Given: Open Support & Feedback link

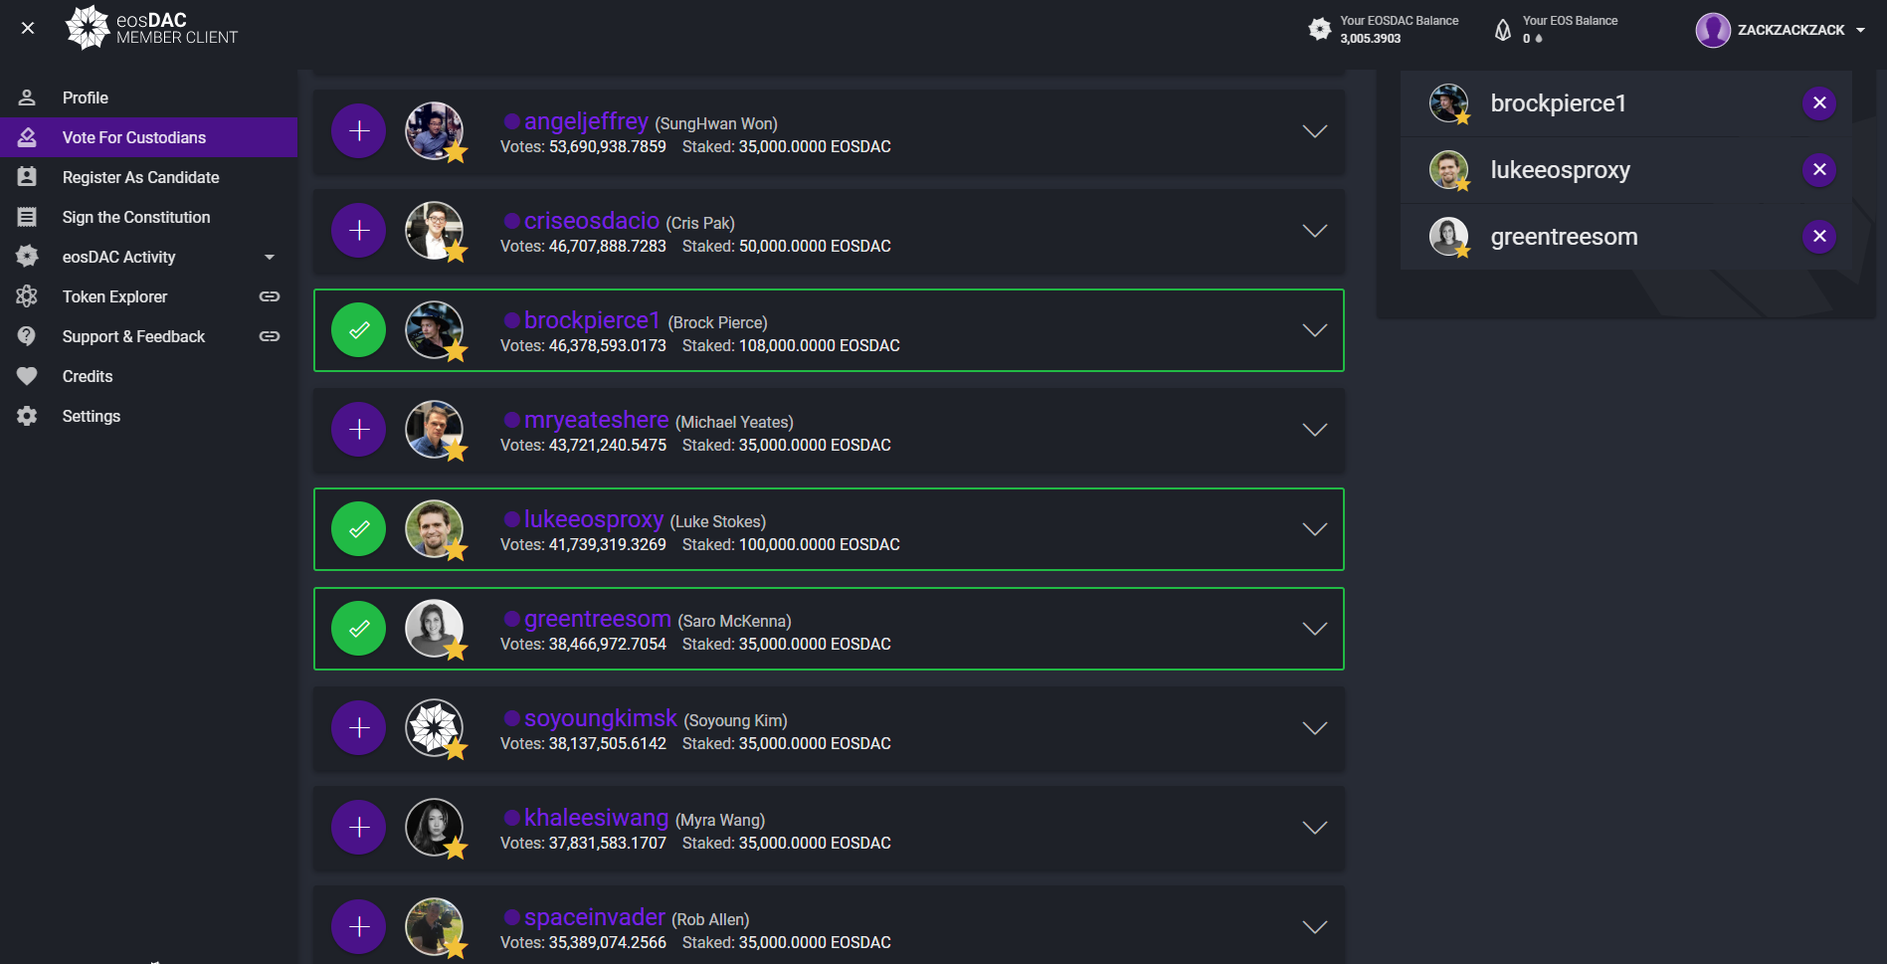Looking at the screenshot, I should (149, 336).
